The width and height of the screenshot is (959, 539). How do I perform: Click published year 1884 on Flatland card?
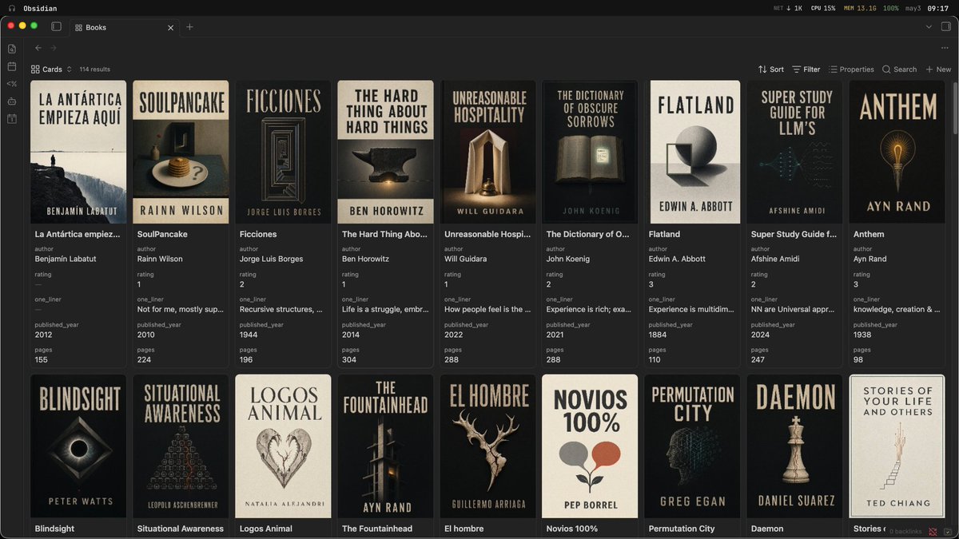657,335
